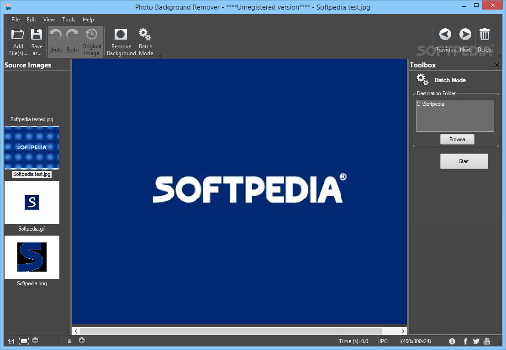The image size is (506, 350).
Task: Click the Add File(s) folder icon
Action: [x=18, y=34]
